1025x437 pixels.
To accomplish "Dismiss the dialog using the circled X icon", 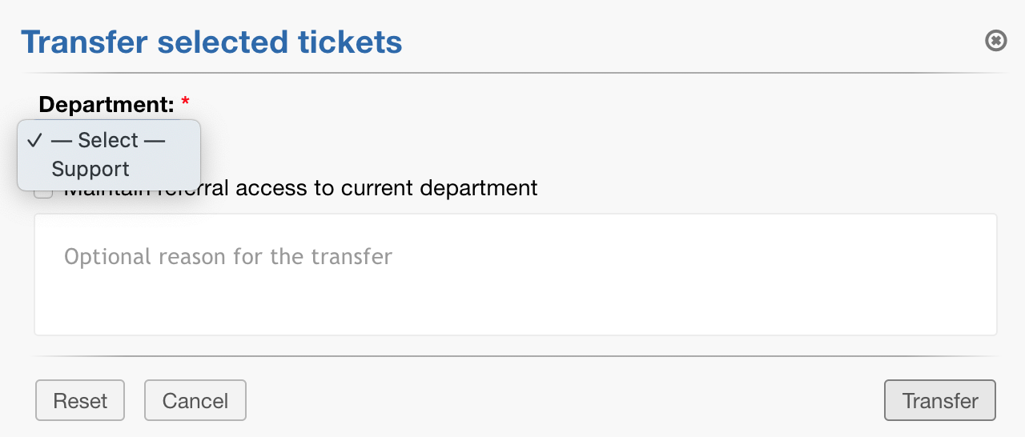I will tap(995, 40).
